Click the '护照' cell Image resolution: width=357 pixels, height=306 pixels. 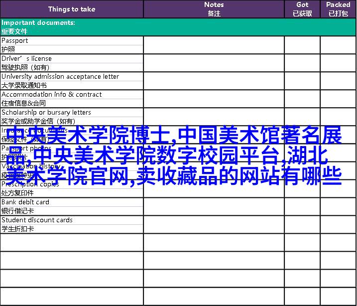72,49
